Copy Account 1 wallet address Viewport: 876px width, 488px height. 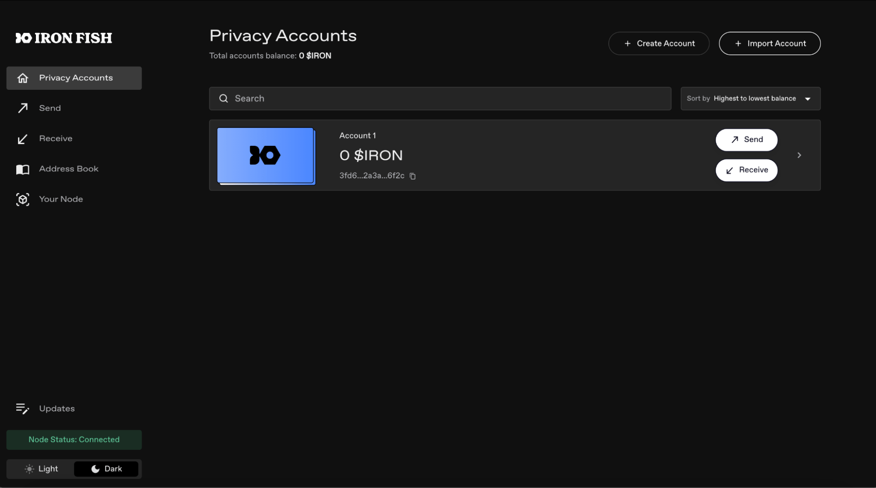(x=412, y=176)
